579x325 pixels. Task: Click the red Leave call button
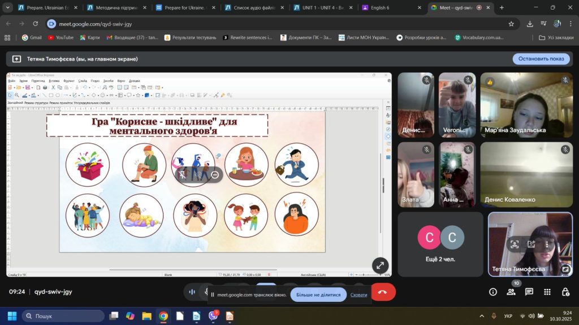click(383, 292)
